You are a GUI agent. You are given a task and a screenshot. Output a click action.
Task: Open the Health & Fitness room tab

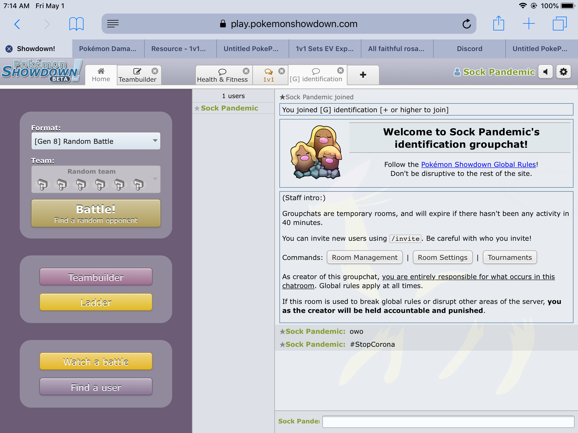pos(222,76)
